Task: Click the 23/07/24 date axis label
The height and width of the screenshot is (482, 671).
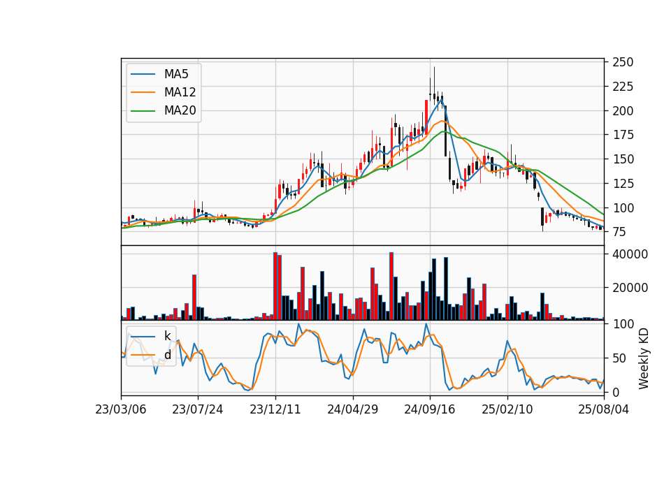Action: (x=198, y=409)
